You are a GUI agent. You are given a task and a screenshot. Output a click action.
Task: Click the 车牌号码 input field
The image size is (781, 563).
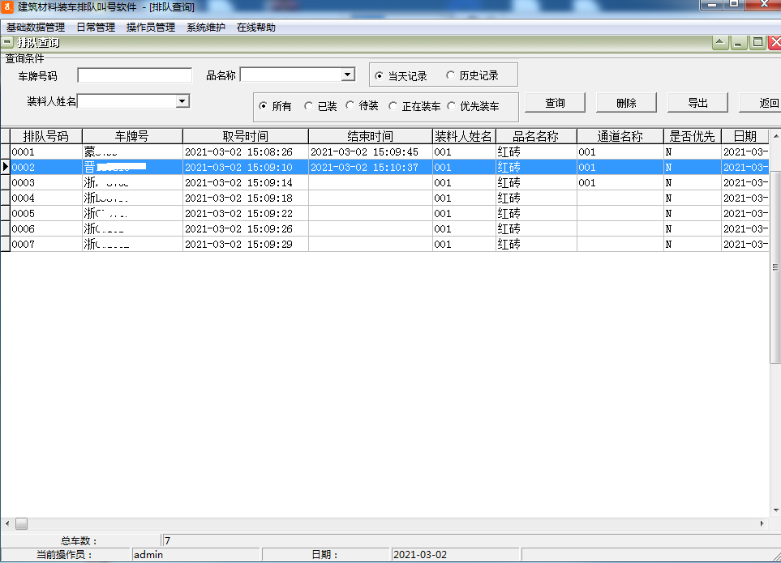pos(133,74)
